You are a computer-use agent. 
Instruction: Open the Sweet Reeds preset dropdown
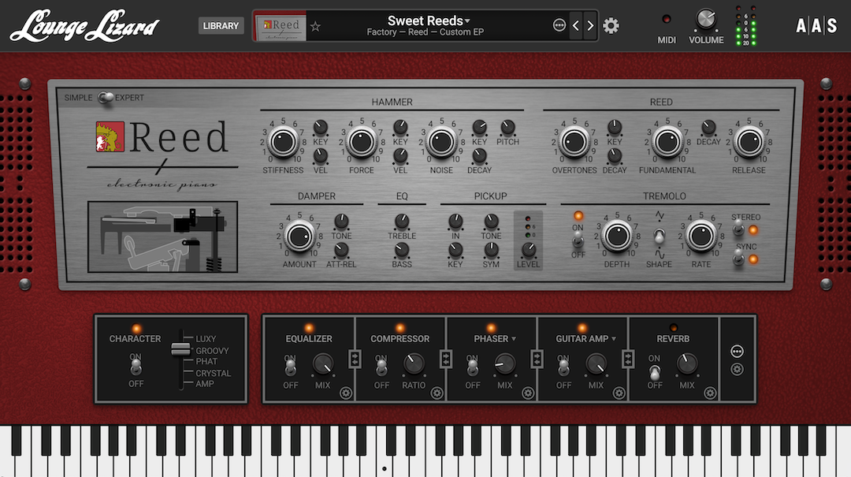pyautogui.click(x=428, y=20)
